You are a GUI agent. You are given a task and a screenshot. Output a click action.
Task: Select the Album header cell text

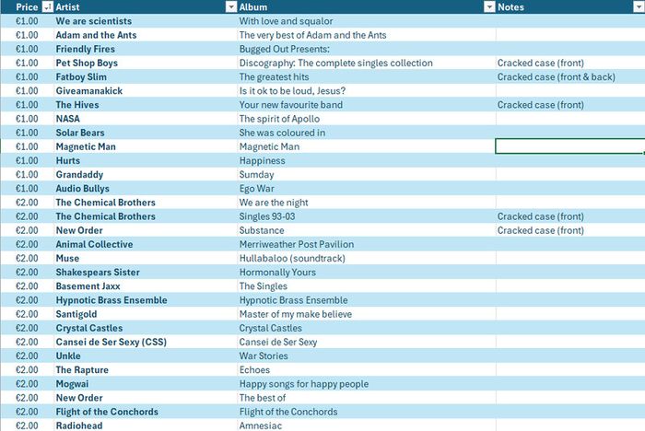click(253, 7)
